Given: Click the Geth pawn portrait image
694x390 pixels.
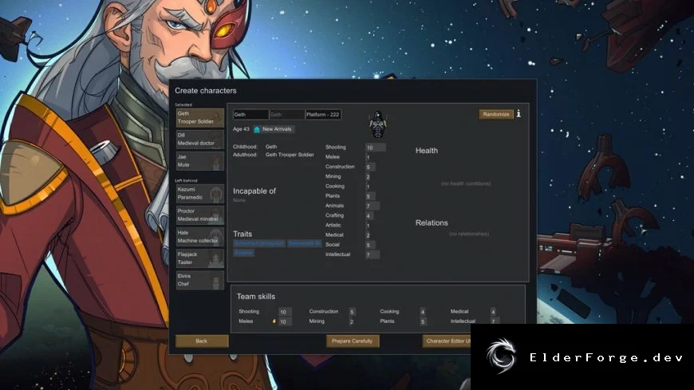Looking at the screenshot, I should [378, 124].
